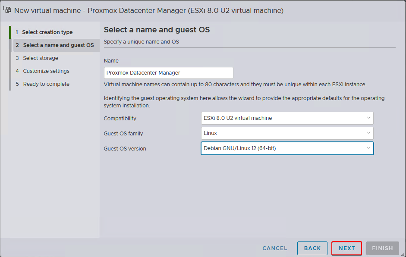Expand the Guest OS family dropdown showing Linux
The width and height of the screenshot is (406, 257).
(x=286, y=133)
